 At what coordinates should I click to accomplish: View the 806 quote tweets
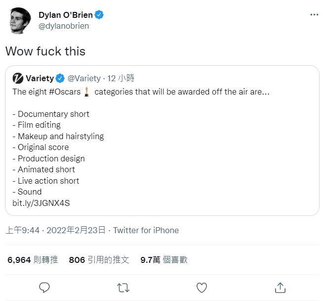click(99, 259)
